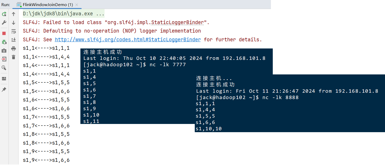Viewport: 385px width, 165px height.
Task: Clear all console output with the trash icon
Action: tap(14, 57)
